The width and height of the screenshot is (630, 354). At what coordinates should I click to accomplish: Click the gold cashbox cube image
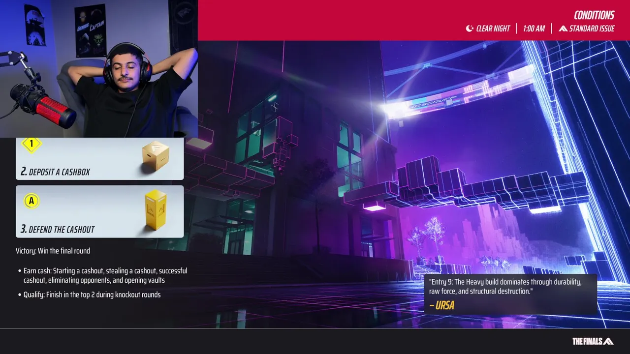155,157
